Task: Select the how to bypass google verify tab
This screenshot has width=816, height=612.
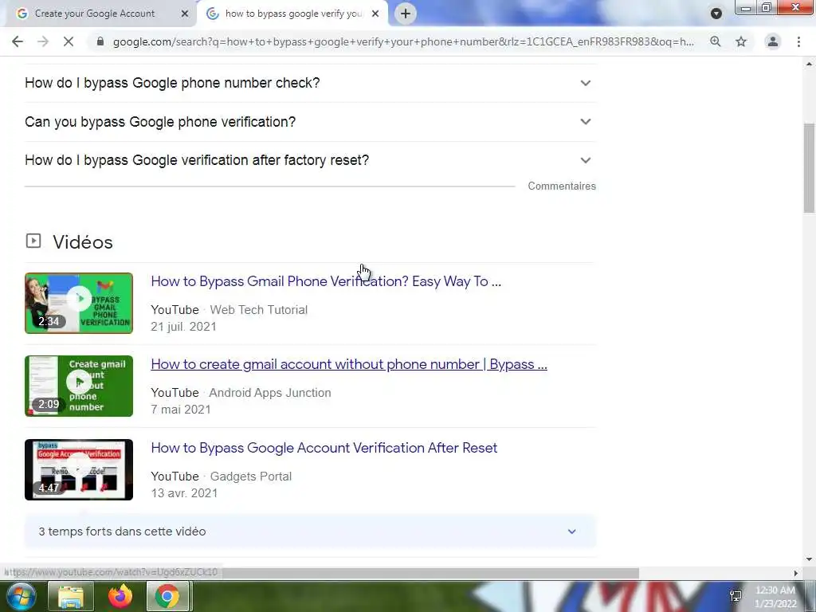Action: [x=292, y=14]
